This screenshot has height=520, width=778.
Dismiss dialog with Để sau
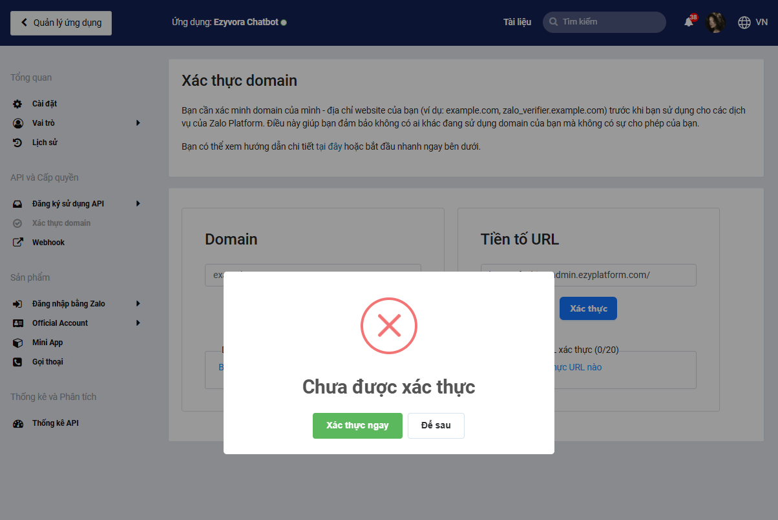(436, 426)
